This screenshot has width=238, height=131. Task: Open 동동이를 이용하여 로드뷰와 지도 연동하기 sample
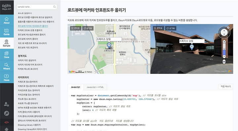36,22
